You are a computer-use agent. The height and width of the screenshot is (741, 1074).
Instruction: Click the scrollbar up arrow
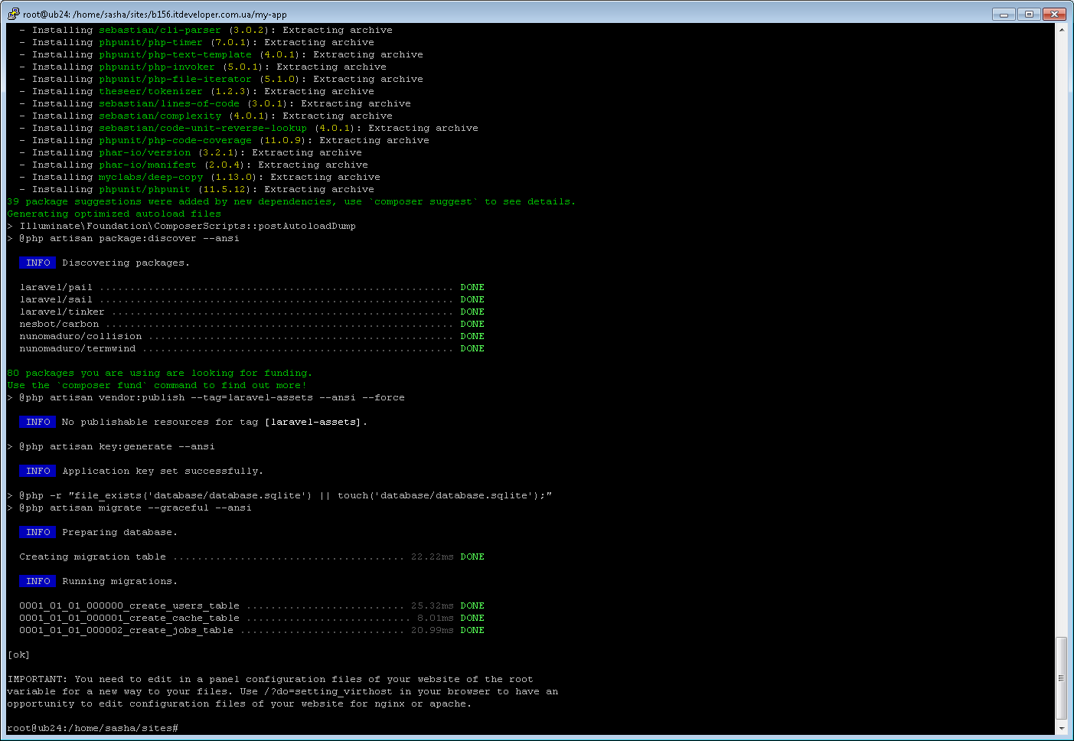tap(1063, 29)
